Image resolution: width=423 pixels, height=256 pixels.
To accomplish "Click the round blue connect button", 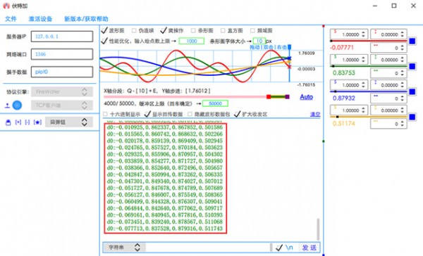I will coord(17,105).
